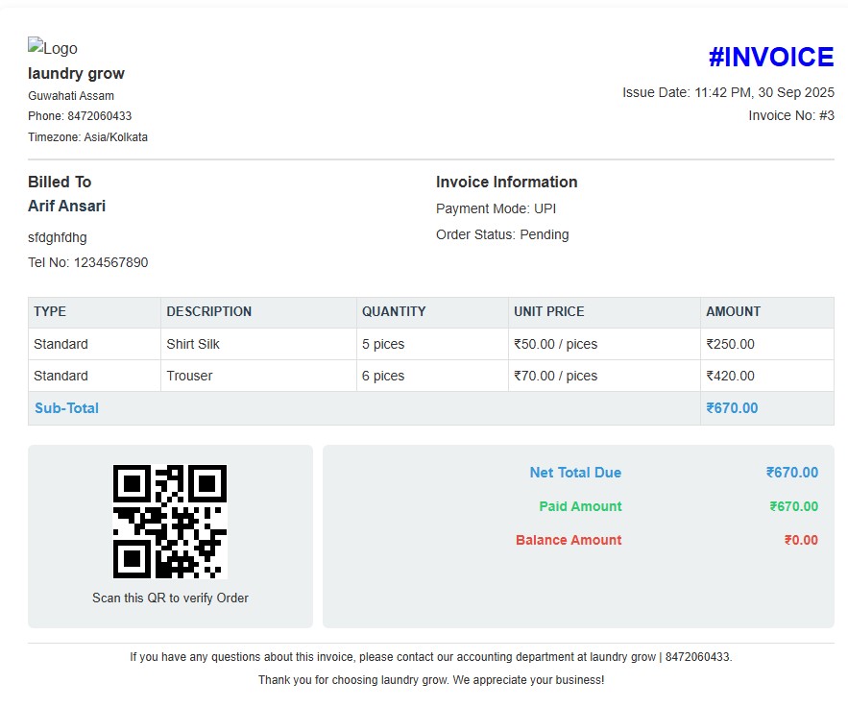
Task: Click the Guwahati Assam address
Action: tap(71, 96)
